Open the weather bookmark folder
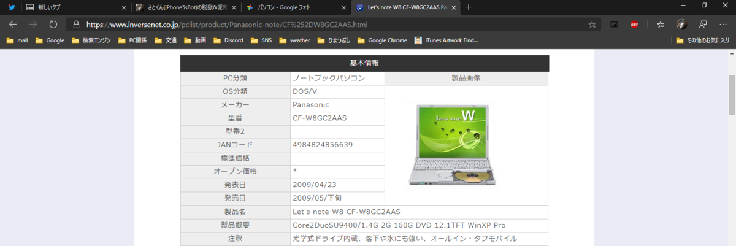 click(x=295, y=40)
